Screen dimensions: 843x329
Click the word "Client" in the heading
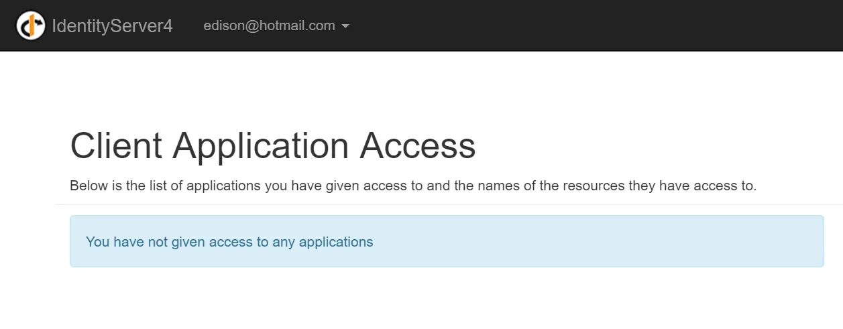click(116, 145)
